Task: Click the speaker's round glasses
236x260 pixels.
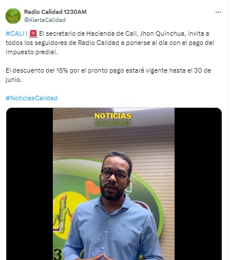Action: click(x=114, y=174)
